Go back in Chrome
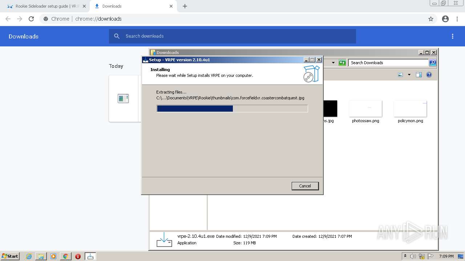This screenshot has width=465, height=261. tap(8, 19)
